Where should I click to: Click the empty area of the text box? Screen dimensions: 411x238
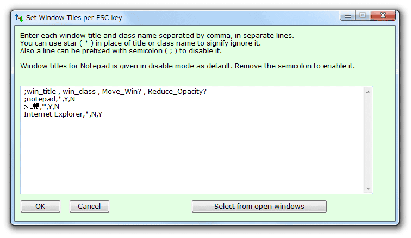[x=192, y=156]
